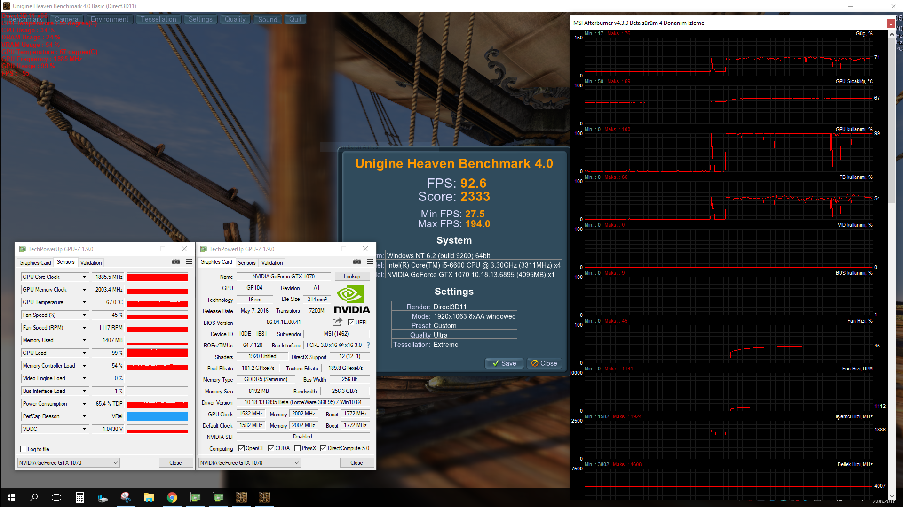
Task: Toggle the OpenCL checkbox
Action: coord(241,448)
